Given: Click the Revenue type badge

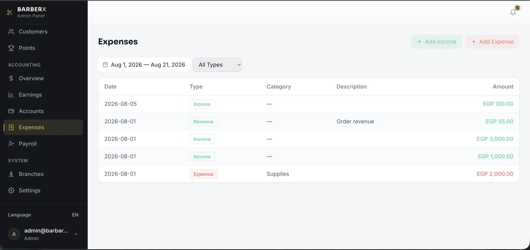Looking at the screenshot, I should tap(204, 122).
